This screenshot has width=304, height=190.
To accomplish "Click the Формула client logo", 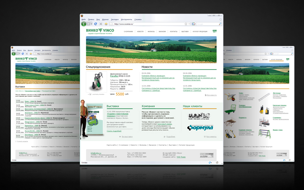I will 199,127.
